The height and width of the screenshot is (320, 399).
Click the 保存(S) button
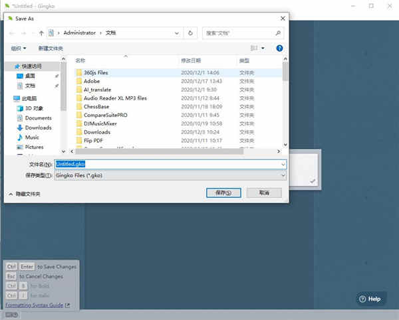point(223,193)
